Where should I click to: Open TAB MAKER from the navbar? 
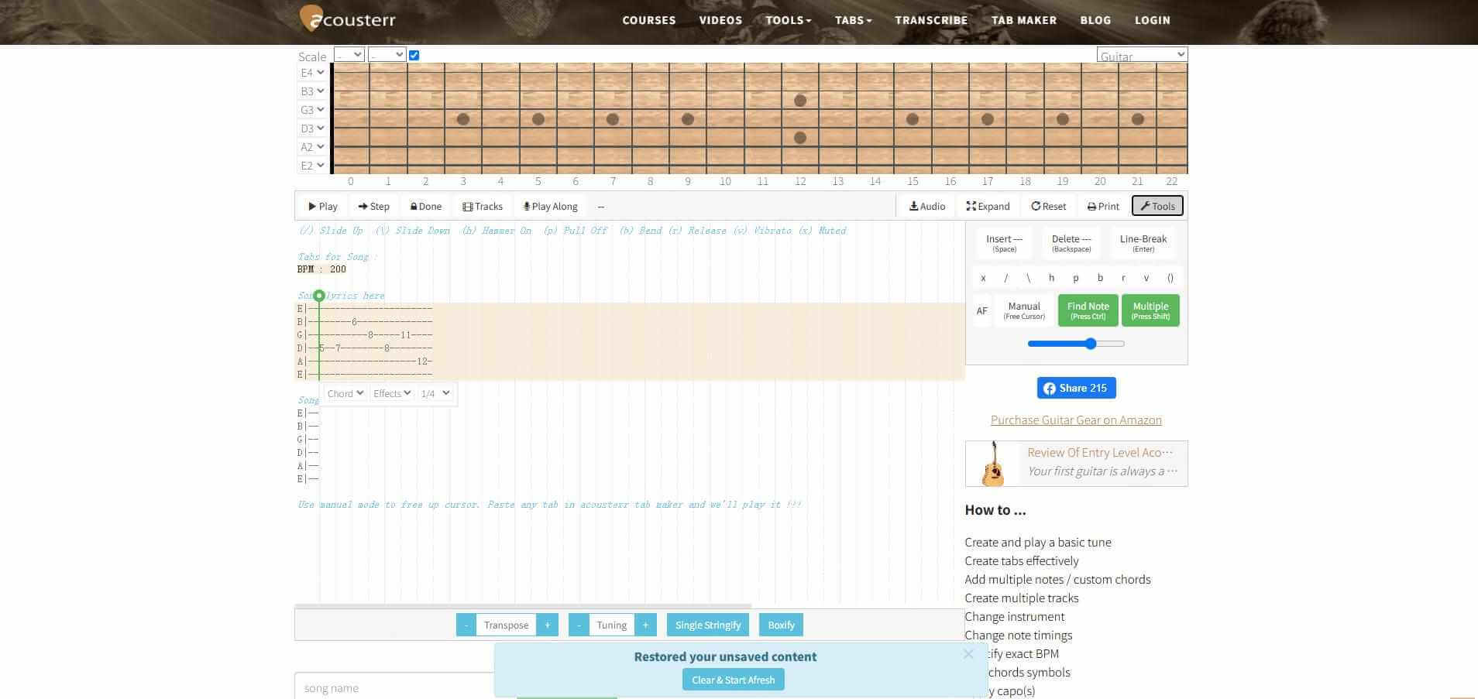pyautogui.click(x=1023, y=20)
